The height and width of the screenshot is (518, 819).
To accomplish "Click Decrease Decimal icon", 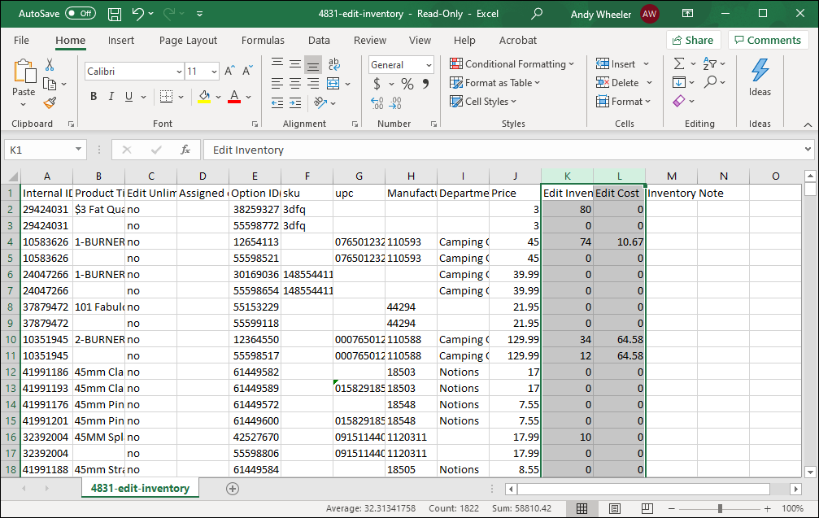I will coord(395,103).
